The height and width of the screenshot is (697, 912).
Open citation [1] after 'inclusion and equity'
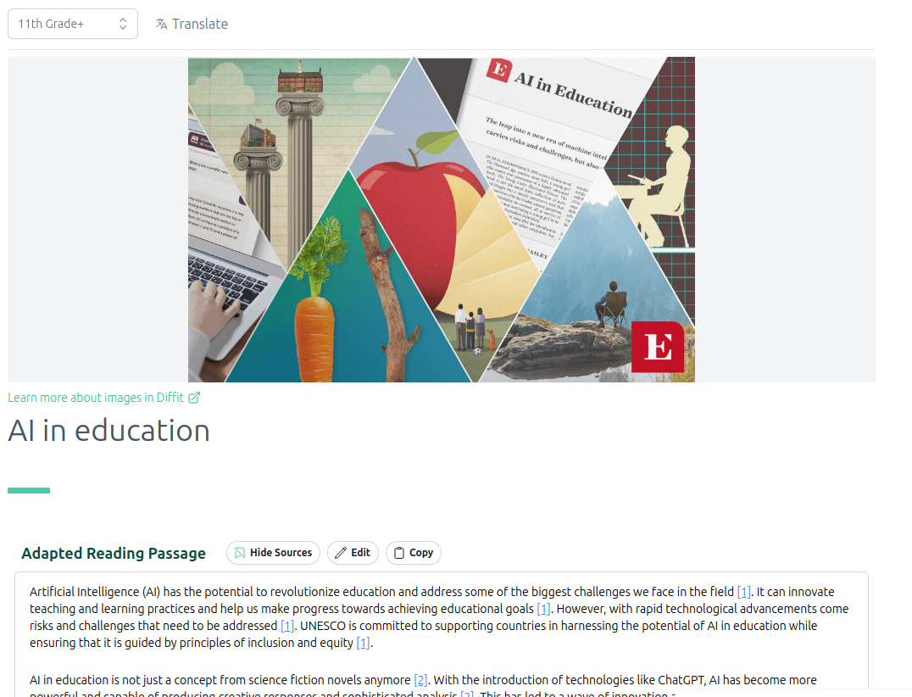click(x=363, y=643)
